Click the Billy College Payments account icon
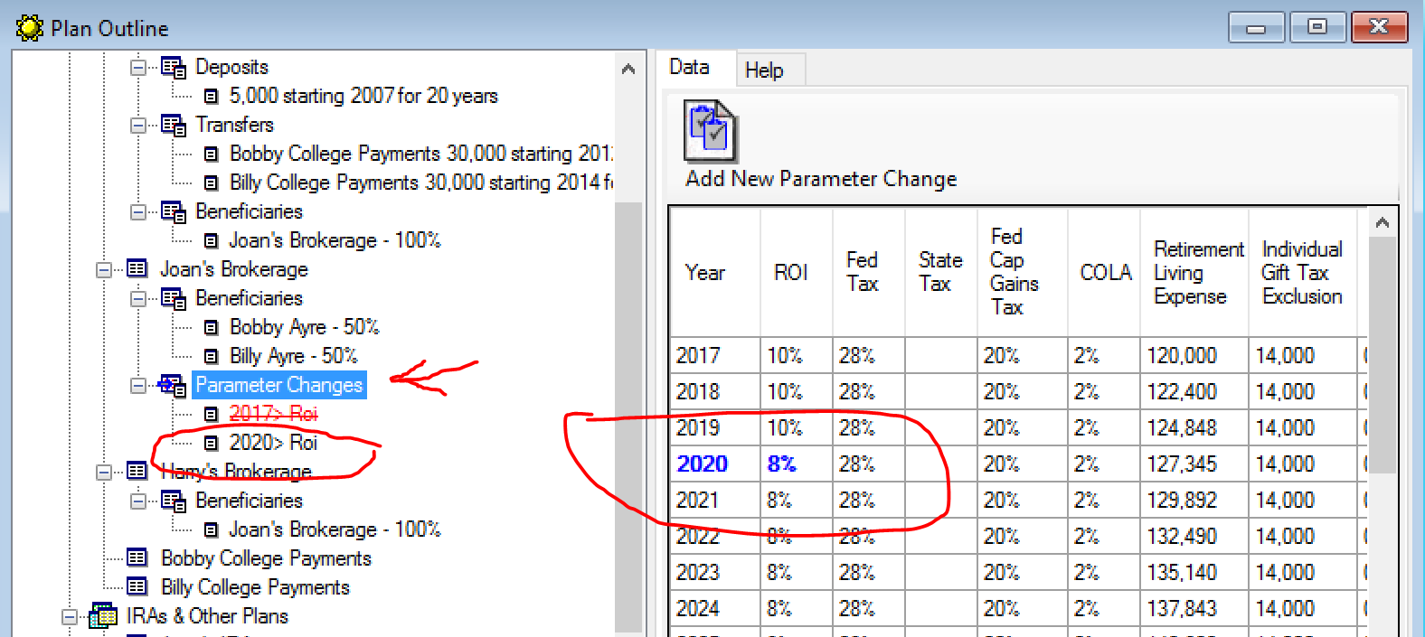 coord(137,587)
